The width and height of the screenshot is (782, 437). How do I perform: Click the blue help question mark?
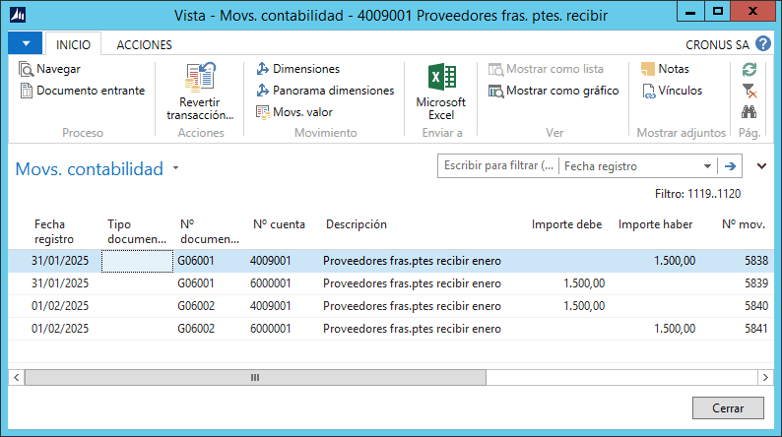pyautogui.click(x=763, y=44)
